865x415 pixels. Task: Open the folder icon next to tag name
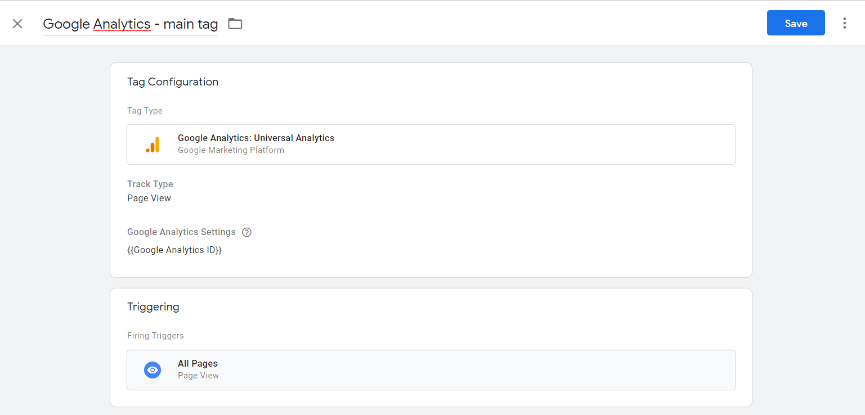235,23
